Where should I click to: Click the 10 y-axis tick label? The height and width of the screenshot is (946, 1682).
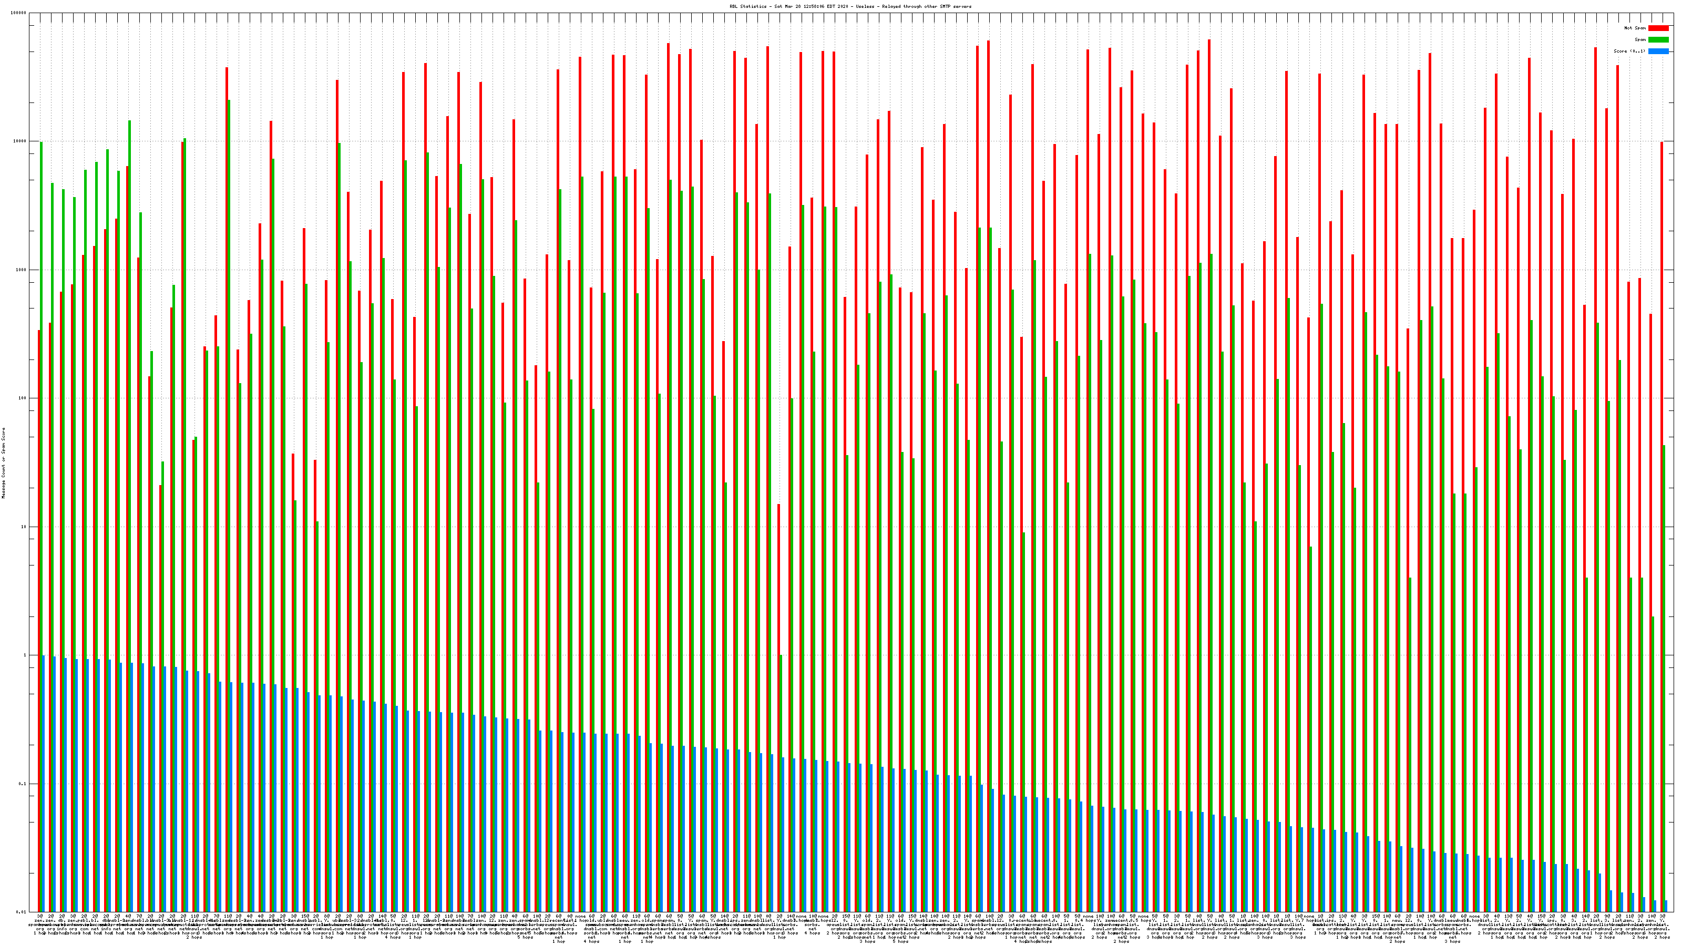(x=25, y=527)
